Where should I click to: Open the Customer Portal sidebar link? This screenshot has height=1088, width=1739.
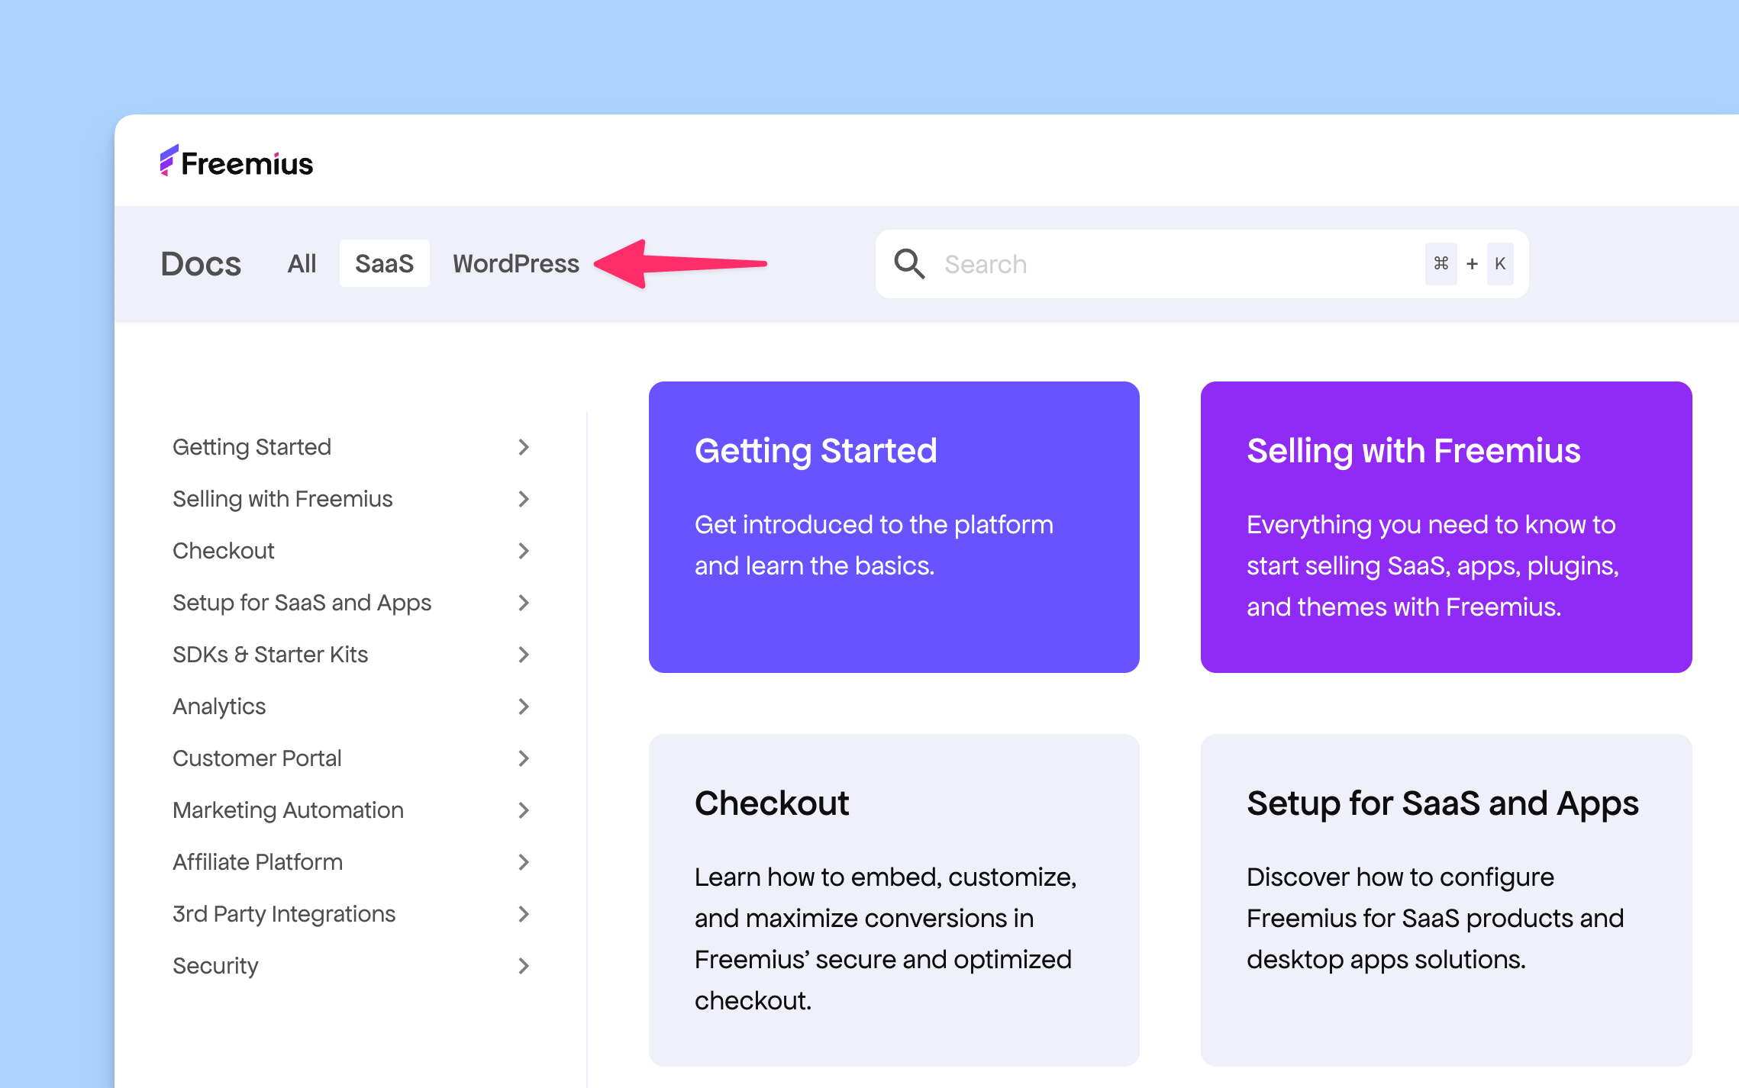coord(256,758)
